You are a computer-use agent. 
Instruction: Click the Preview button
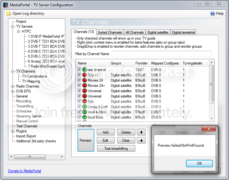(86, 140)
